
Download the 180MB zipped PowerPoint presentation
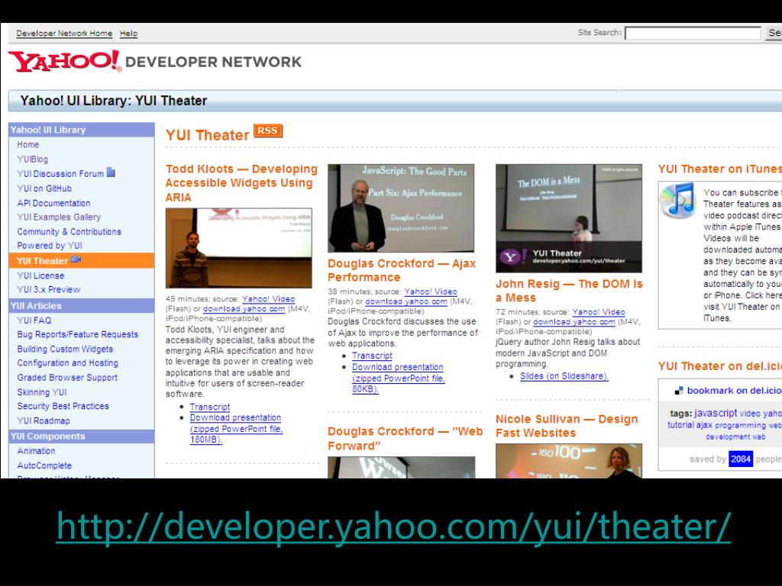click(237, 429)
